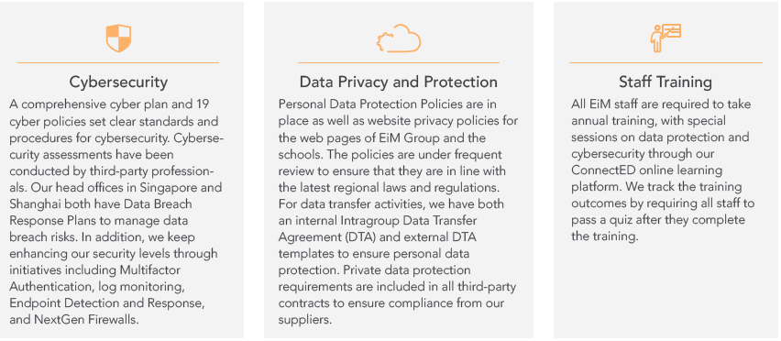Click the Endpoint Detection and Response phrase

105,303
